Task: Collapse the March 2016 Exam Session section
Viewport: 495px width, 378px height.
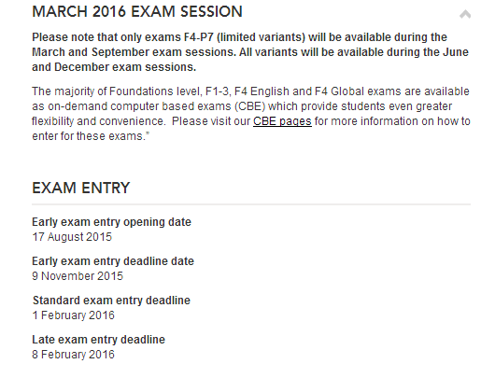Action: pyautogui.click(x=465, y=14)
